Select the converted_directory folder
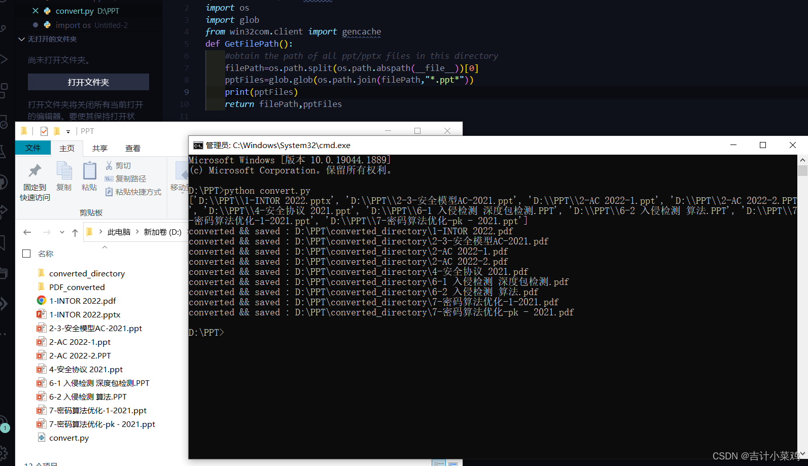 [87, 273]
